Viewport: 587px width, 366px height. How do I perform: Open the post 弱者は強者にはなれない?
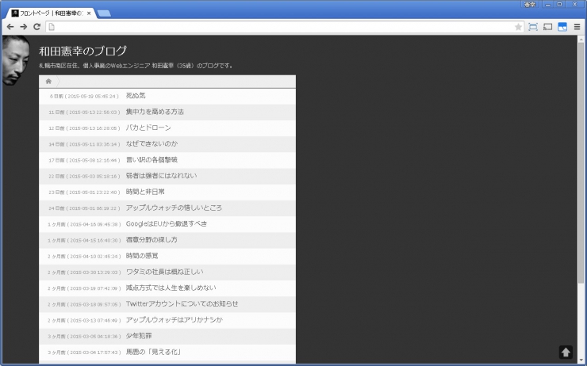[161, 176]
